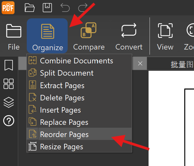Click the save floppy disk icon

pyautogui.click(x=47, y=8)
